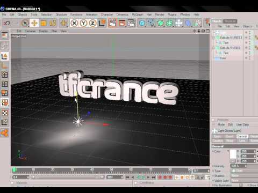Open the viewport Display menu
This screenshot has width=258, height=193.
[x=44, y=31]
